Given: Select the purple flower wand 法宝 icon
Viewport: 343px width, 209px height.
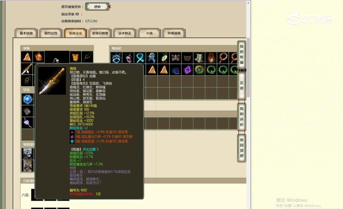Looking at the screenshot, I should 28,123.
